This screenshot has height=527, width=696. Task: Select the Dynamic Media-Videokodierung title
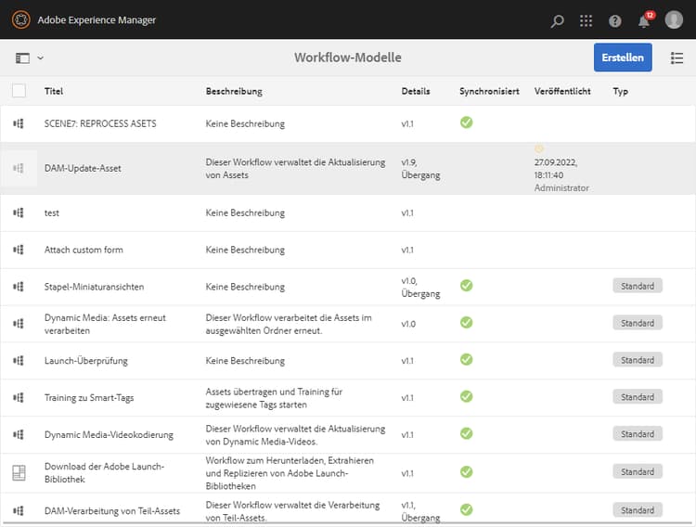pyautogui.click(x=109, y=434)
